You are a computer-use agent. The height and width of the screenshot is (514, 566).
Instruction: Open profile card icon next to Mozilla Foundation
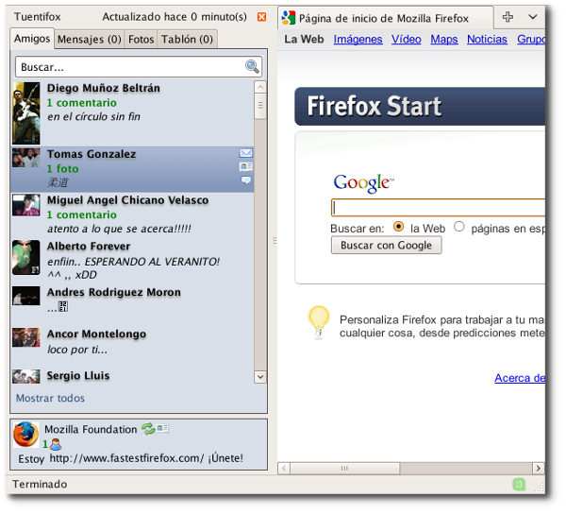pos(162,429)
